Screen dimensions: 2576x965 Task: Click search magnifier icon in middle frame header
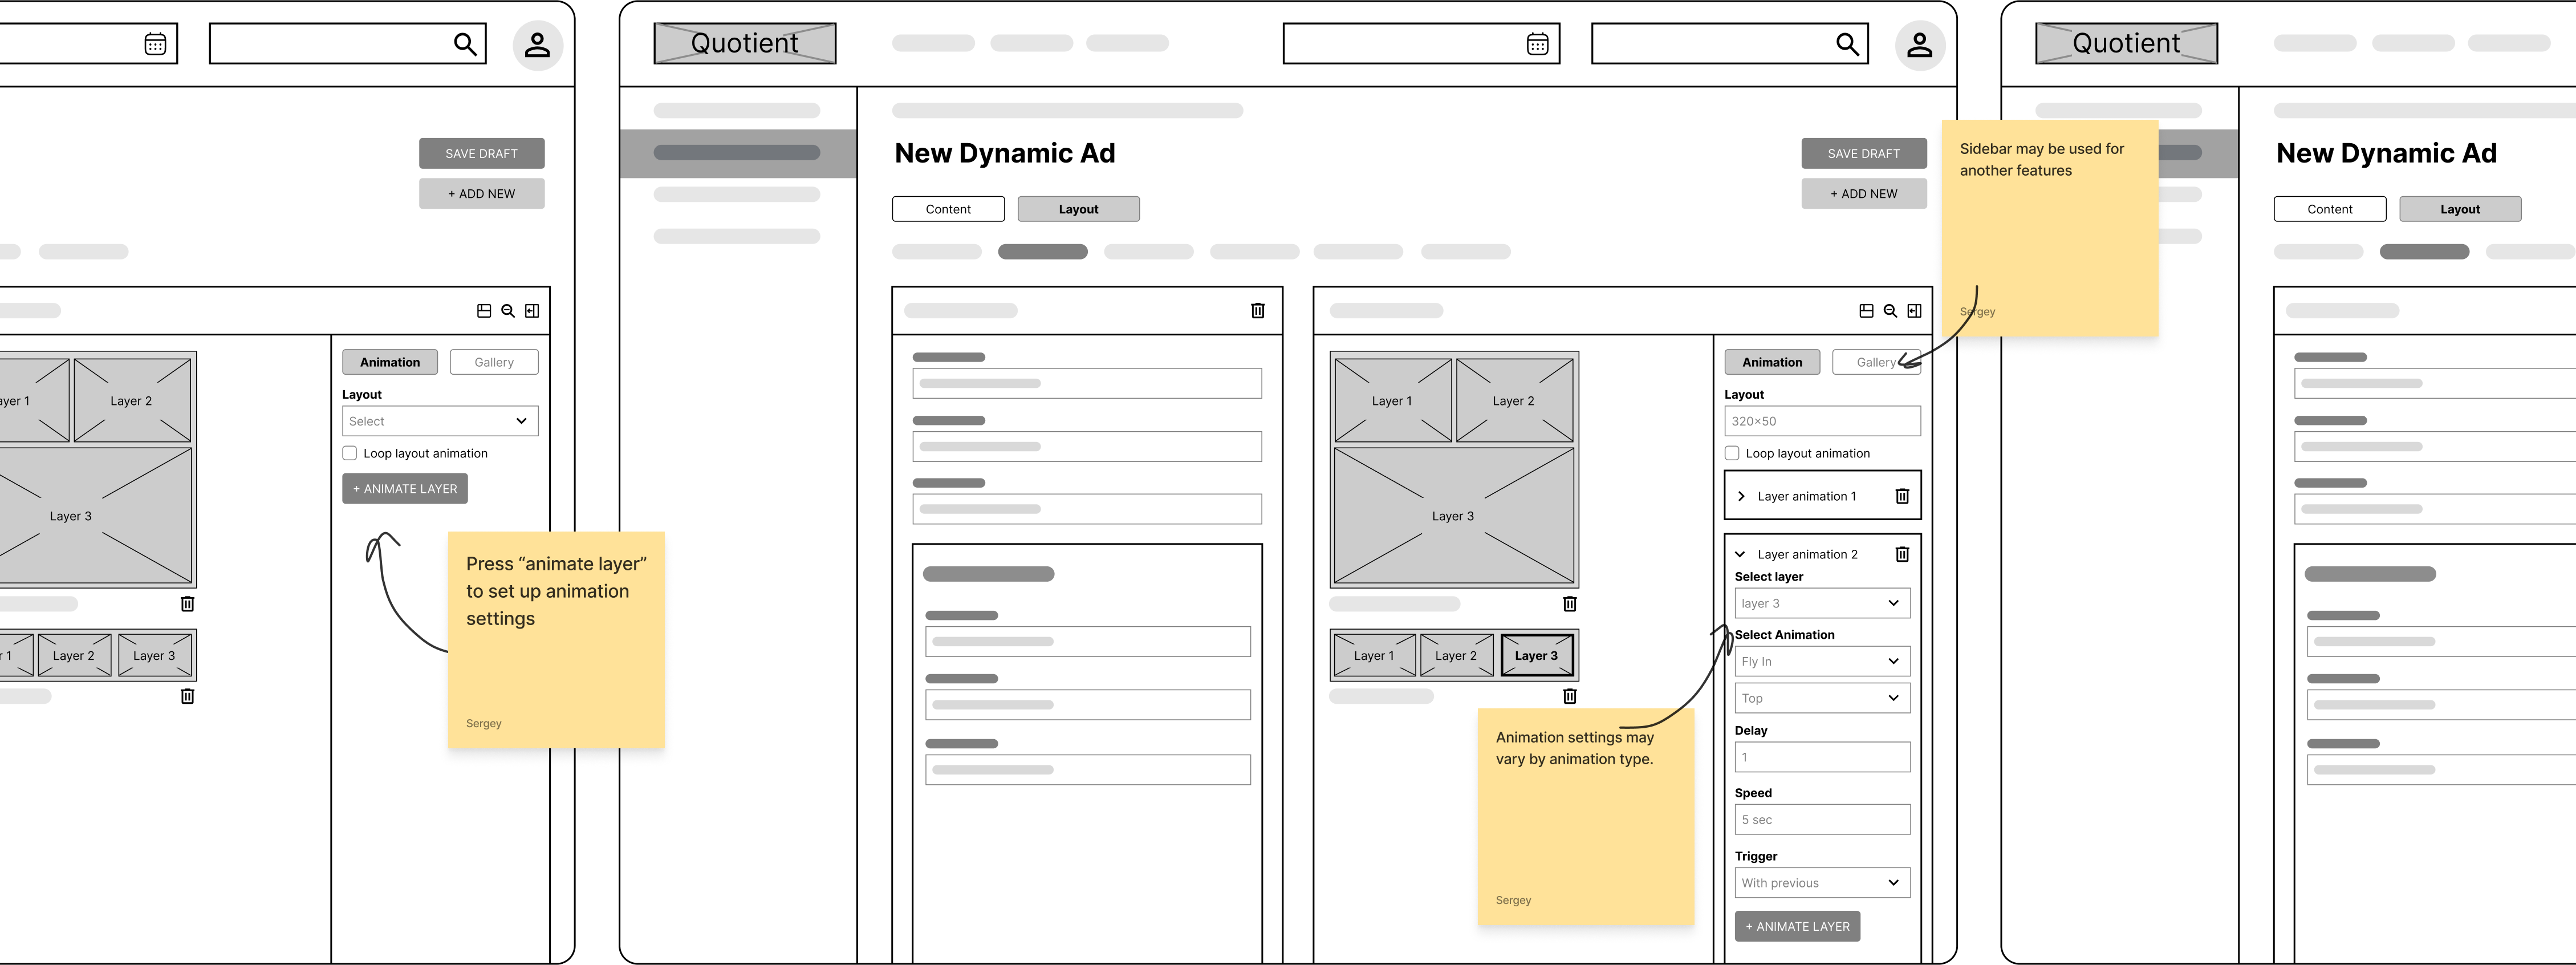[x=1847, y=44]
